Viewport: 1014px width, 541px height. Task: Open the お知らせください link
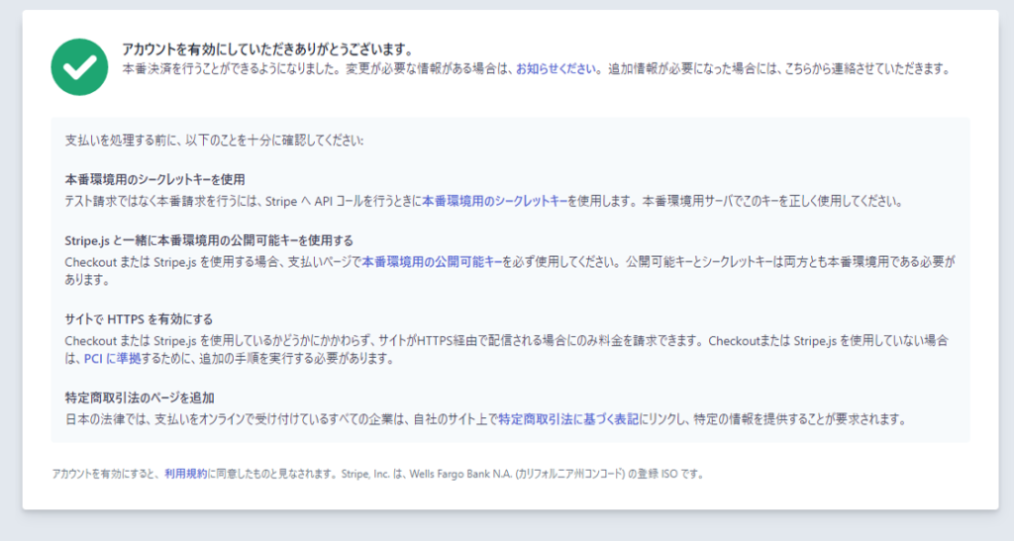coord(556,68)
